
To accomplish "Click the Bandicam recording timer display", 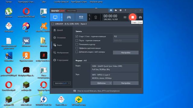I will [x=110, y=16].
